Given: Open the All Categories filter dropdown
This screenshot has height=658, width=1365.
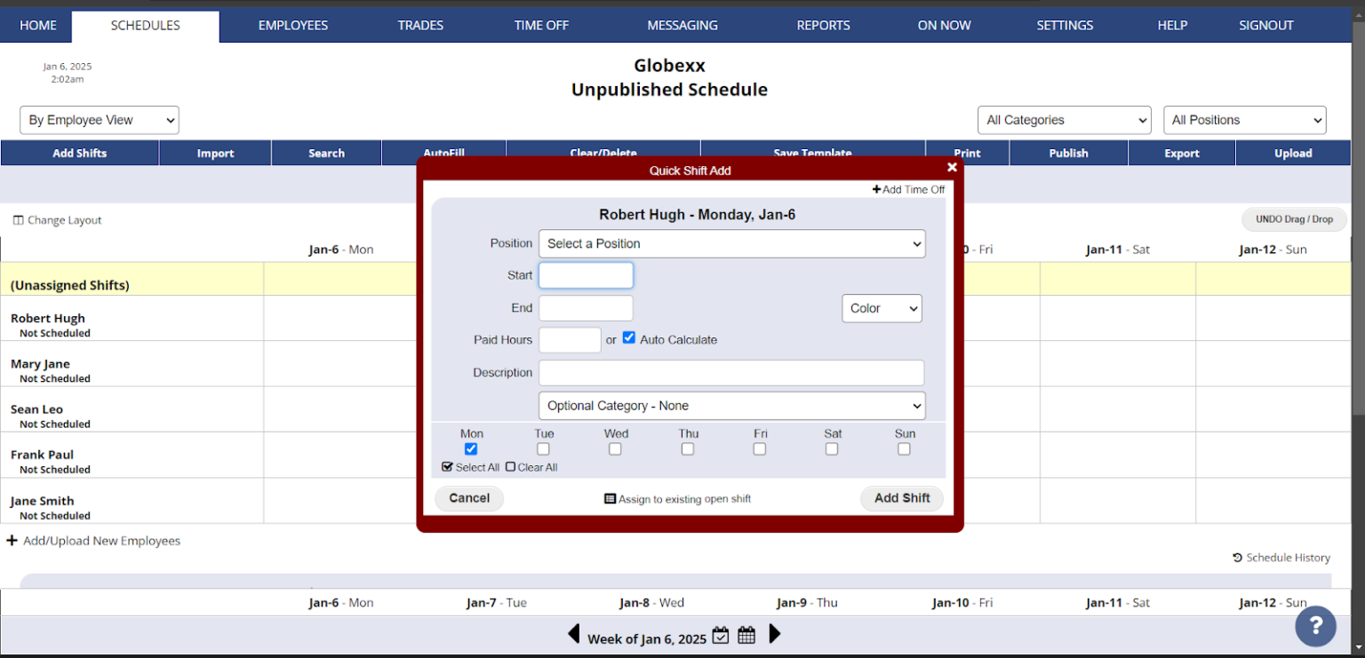Looking at the screenshot, I should [x=1065, y=121].
